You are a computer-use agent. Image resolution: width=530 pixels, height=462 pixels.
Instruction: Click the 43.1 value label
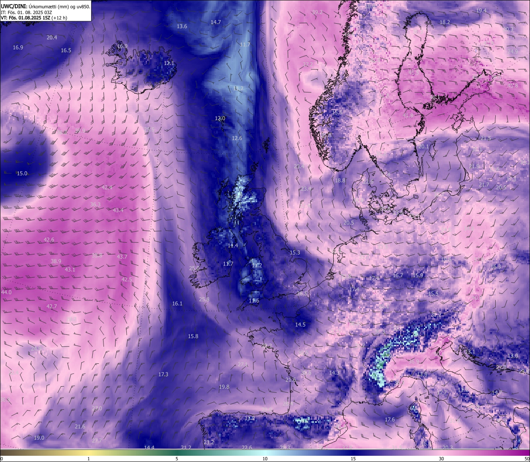(x=70, y=269)
